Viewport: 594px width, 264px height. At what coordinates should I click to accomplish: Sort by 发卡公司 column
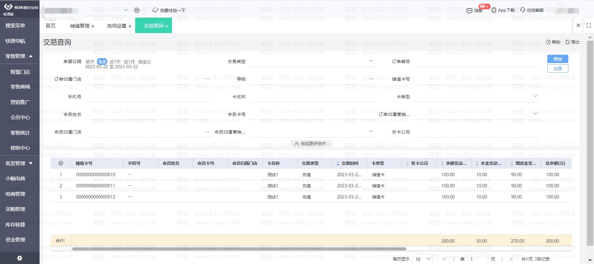(407, 164)
